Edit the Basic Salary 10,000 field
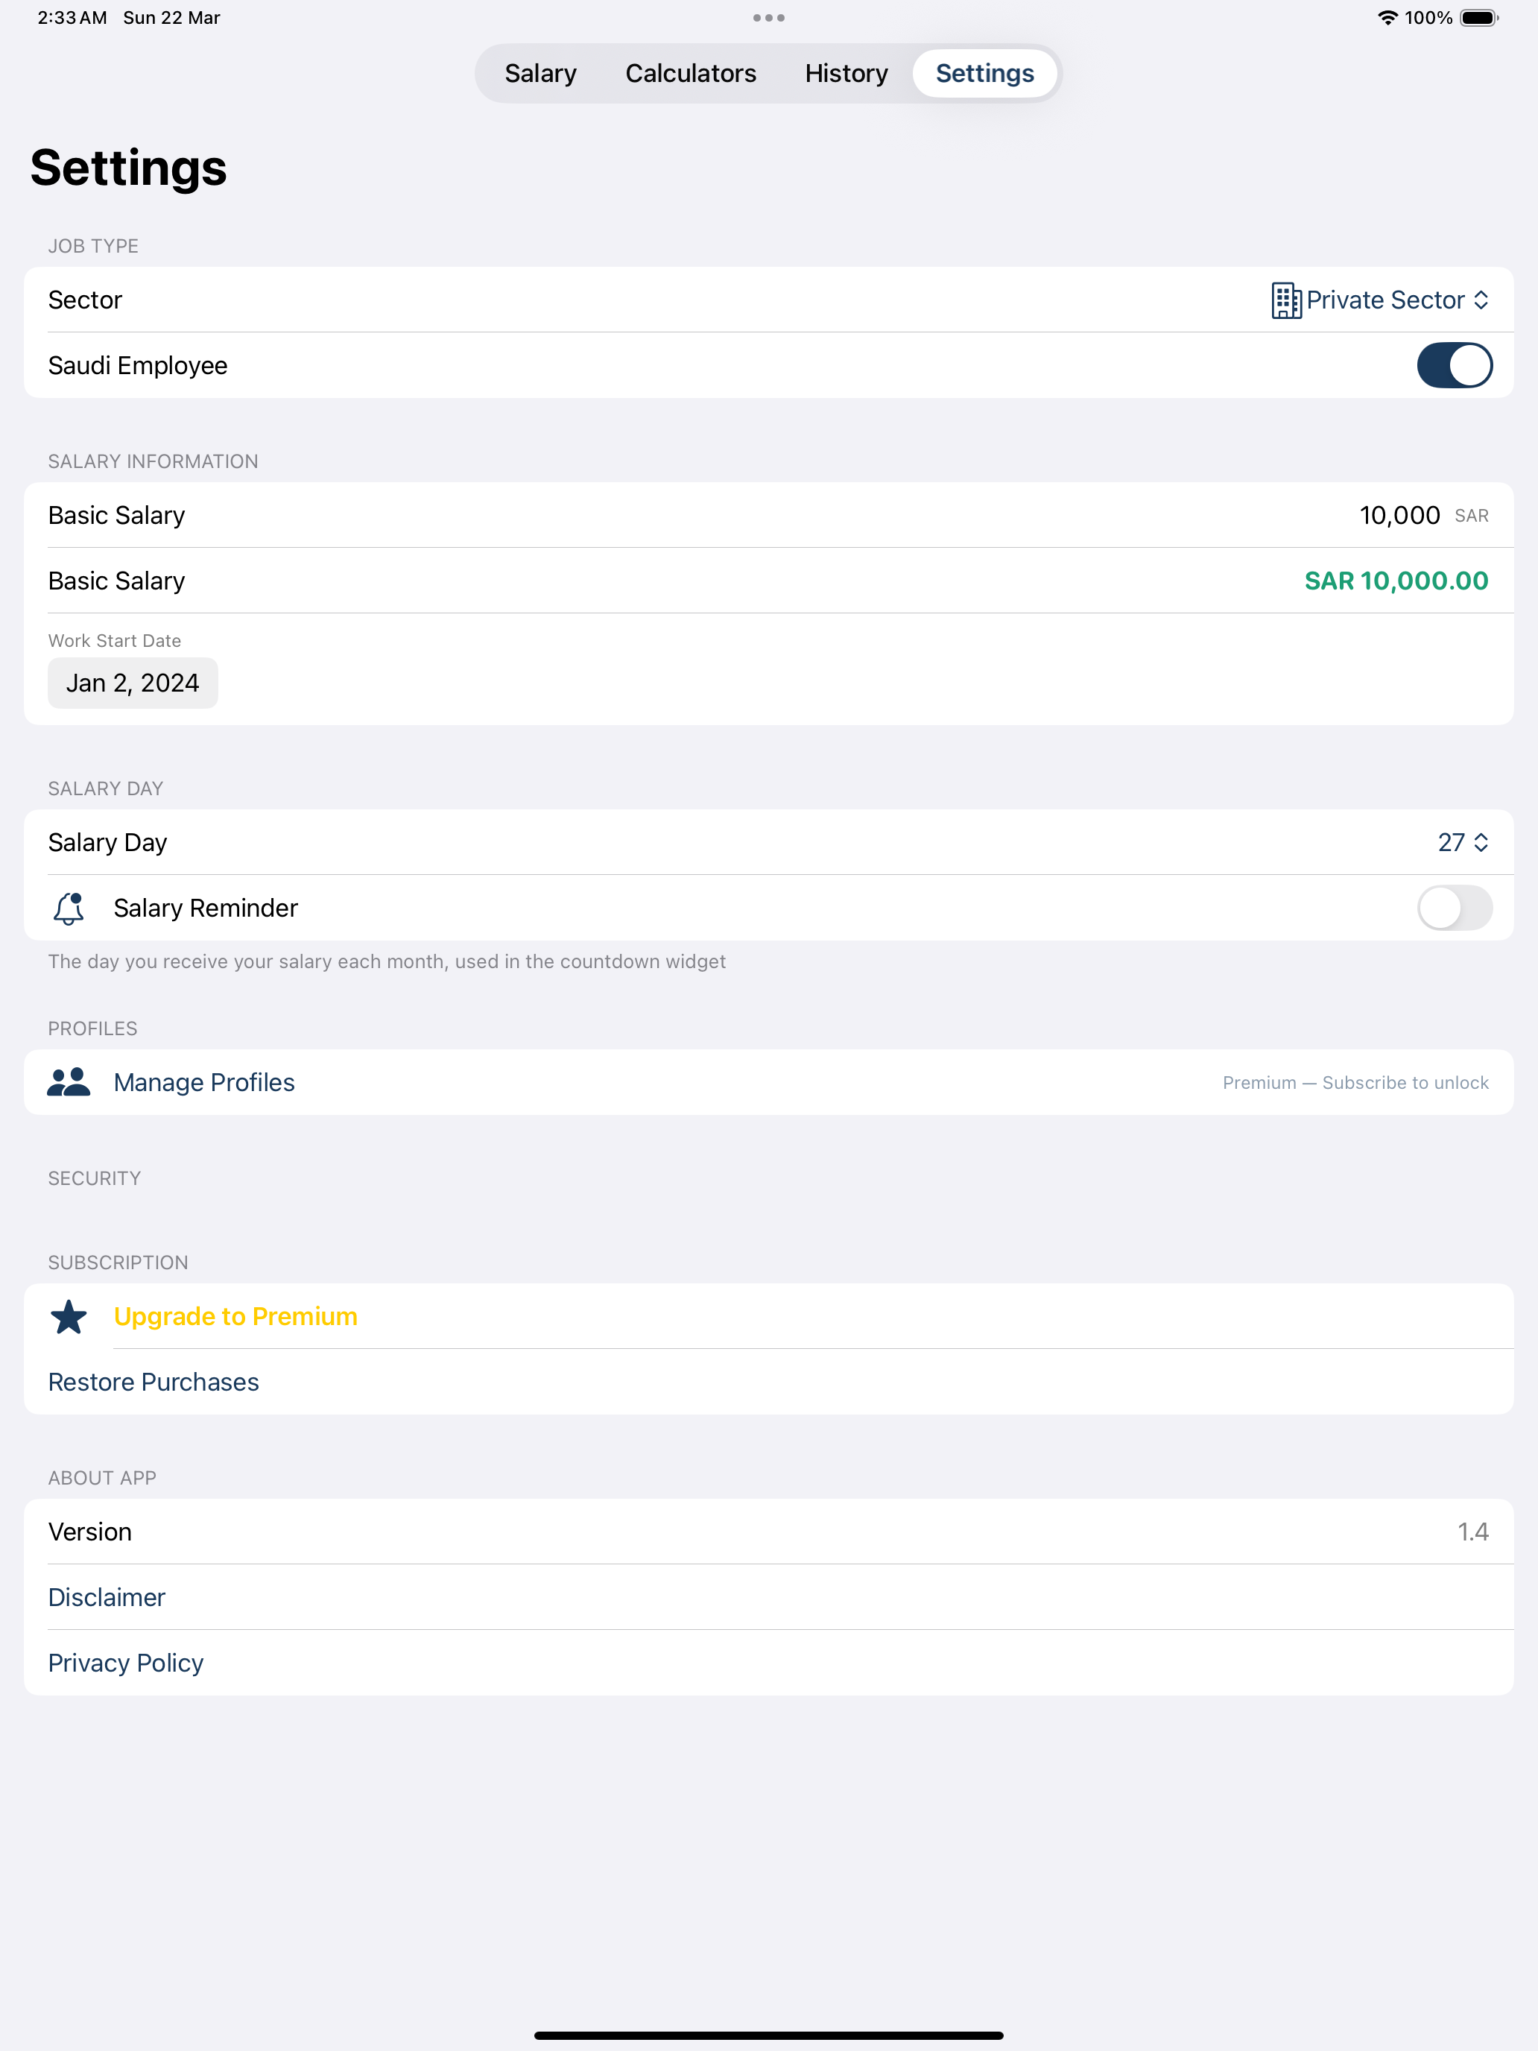The height and width of the screenshot is (2051, 1538). coord(1399,516)
